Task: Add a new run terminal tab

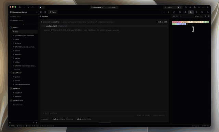Action: coord(181,16)
